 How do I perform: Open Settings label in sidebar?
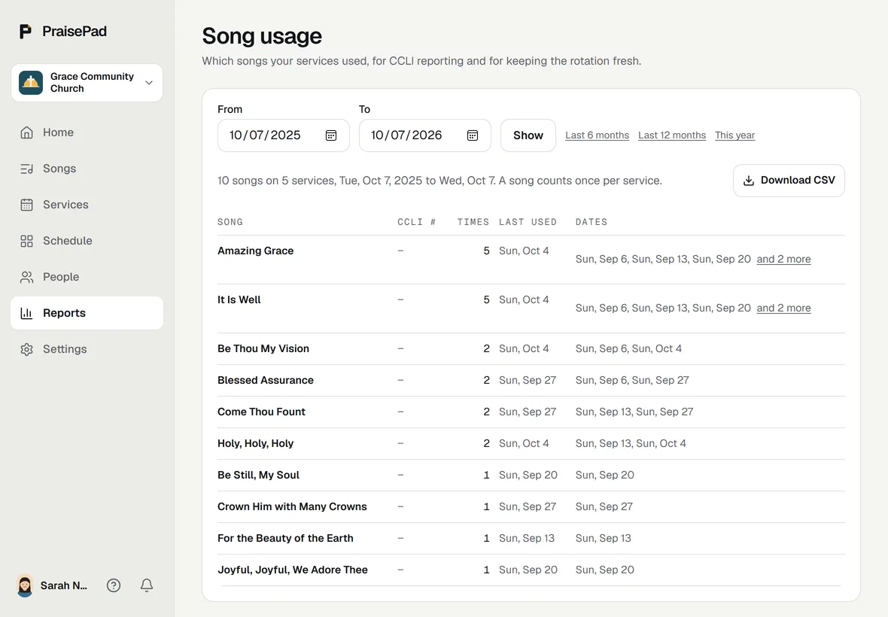tap(65, 349)
